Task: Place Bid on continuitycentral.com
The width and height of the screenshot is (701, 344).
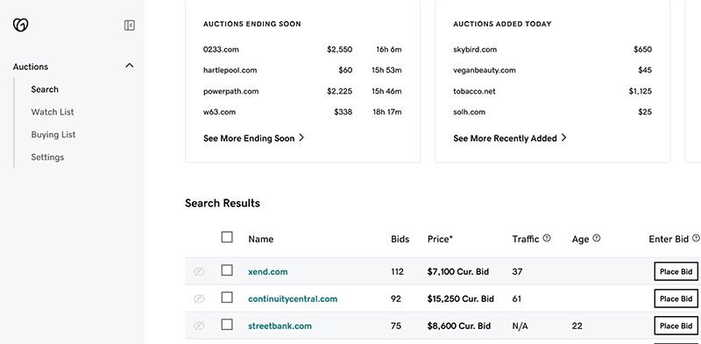Action: (676, 298)
